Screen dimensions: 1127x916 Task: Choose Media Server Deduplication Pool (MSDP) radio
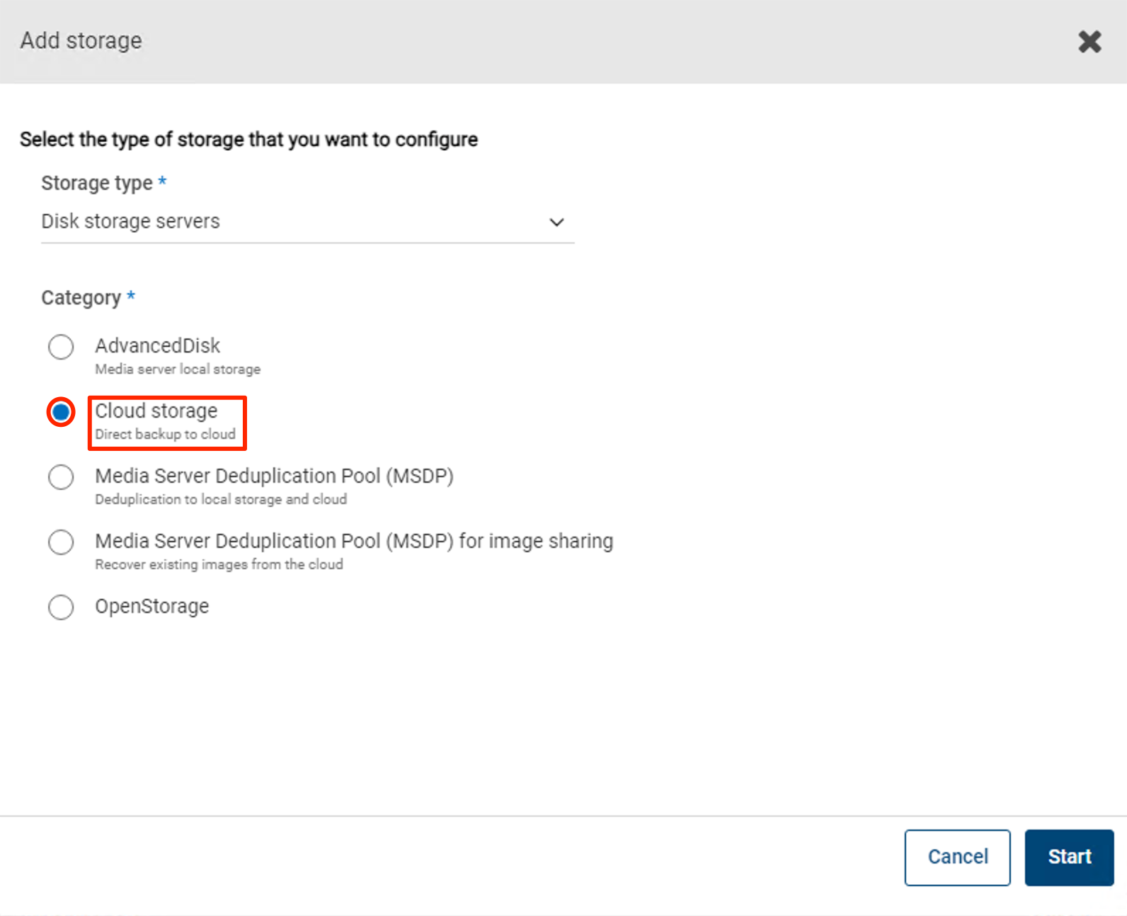click(x=61, y=477)
